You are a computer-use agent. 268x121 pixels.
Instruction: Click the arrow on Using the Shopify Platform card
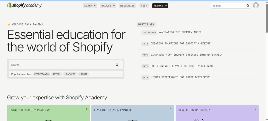click(86, 109)
